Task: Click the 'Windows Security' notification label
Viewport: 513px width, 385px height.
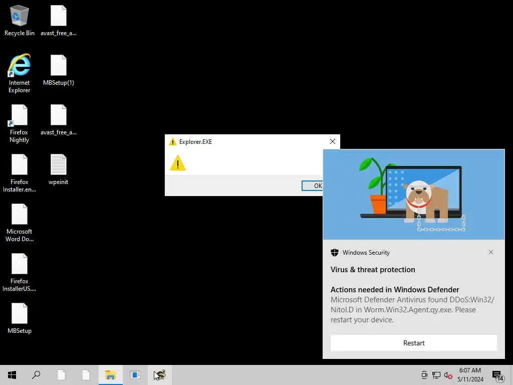Action: click(x=366, y=253)
